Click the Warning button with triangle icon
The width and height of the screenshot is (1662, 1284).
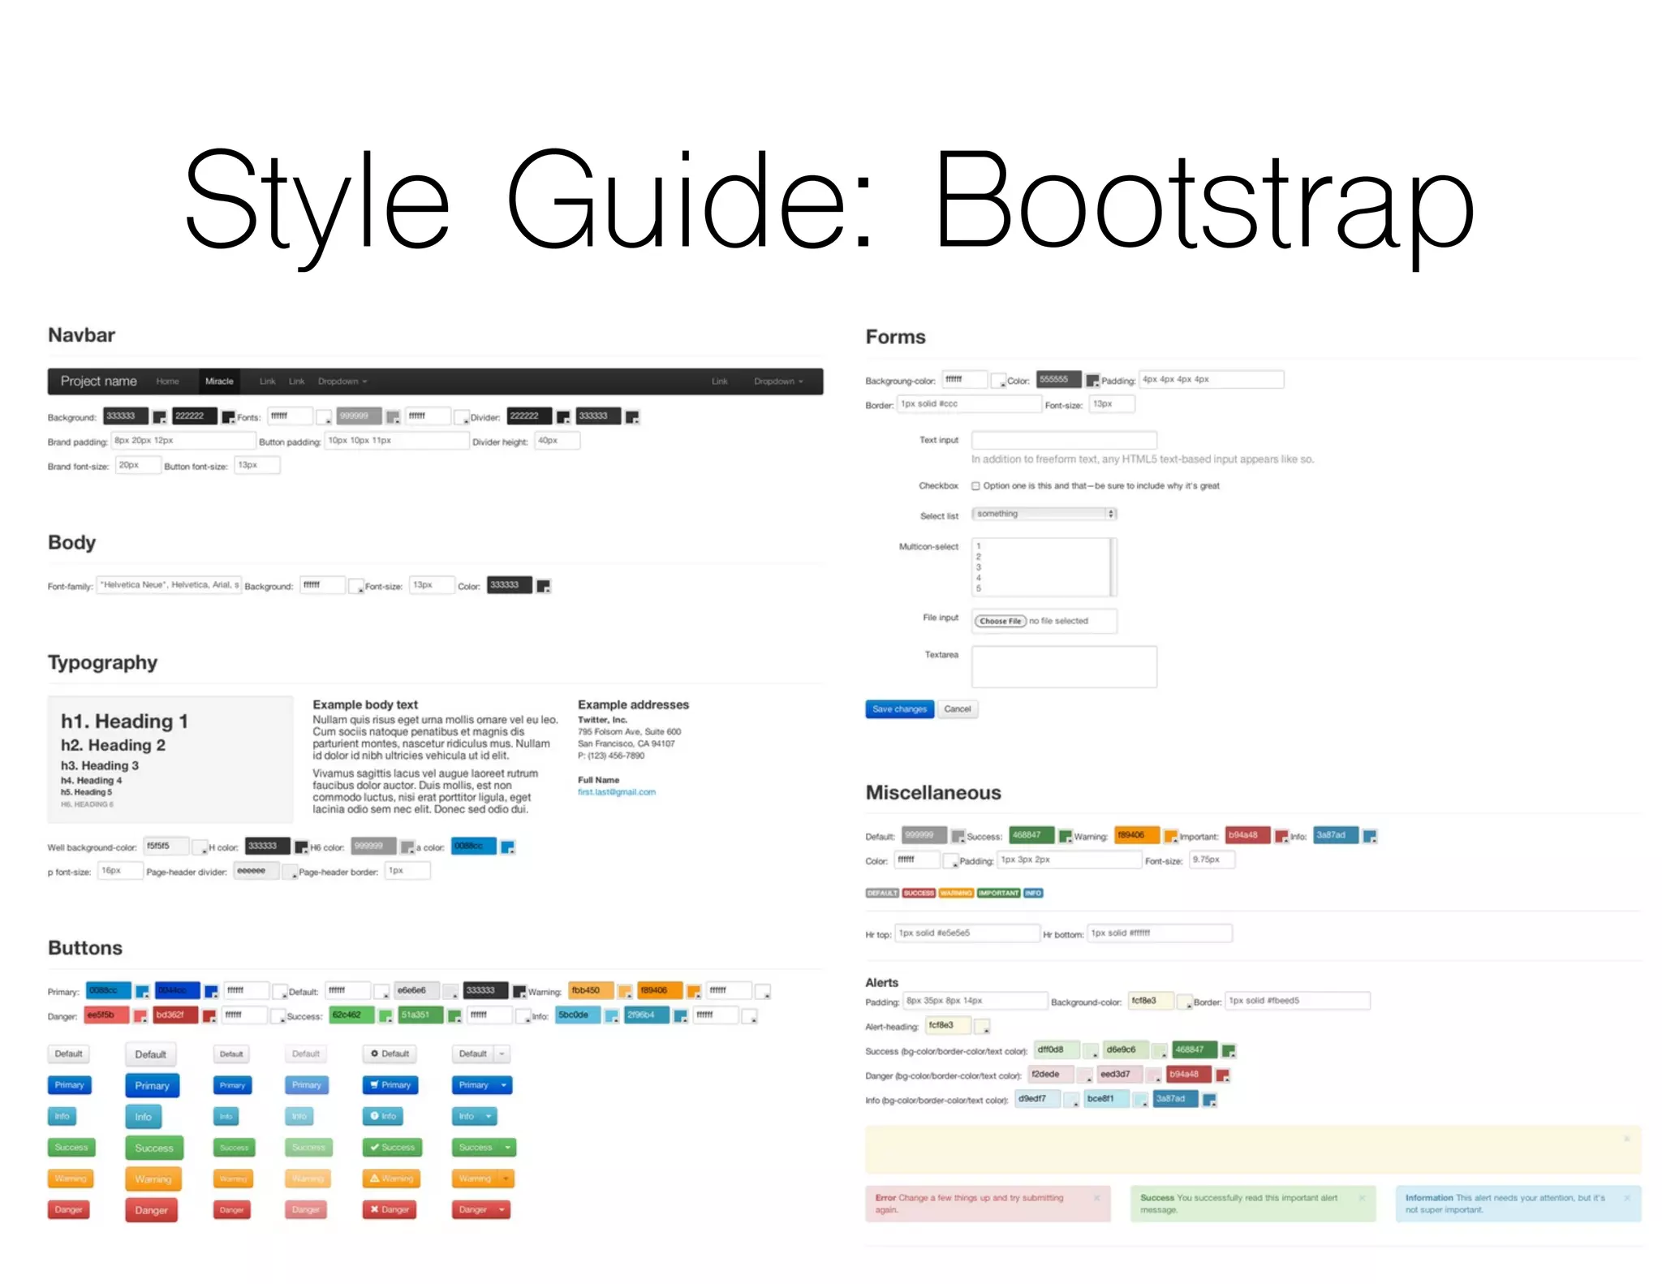[x=391, y=1178]
